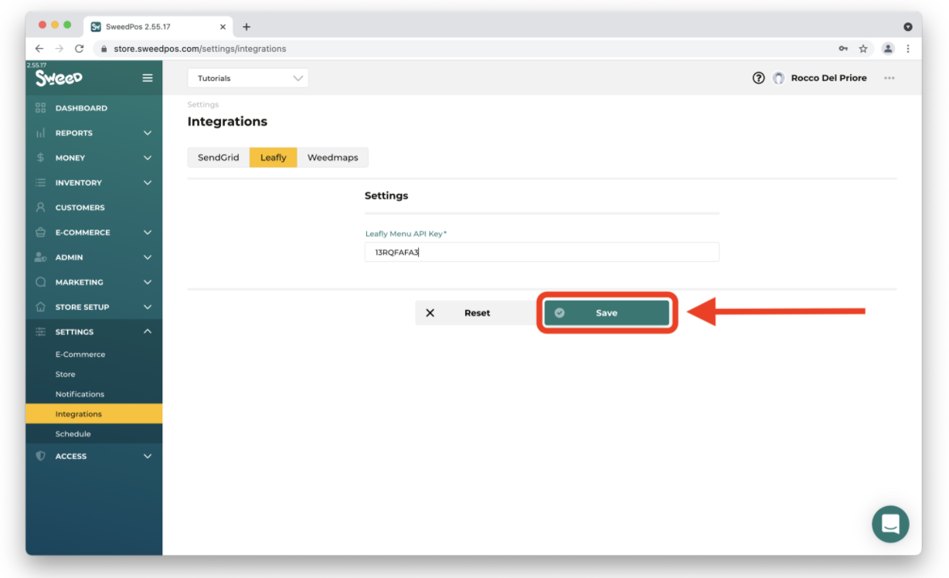Image resolution: width=949 pixels, height=578 pixels.
Task: Click the Store Setup house icon
Action: [x=41, y=307]
